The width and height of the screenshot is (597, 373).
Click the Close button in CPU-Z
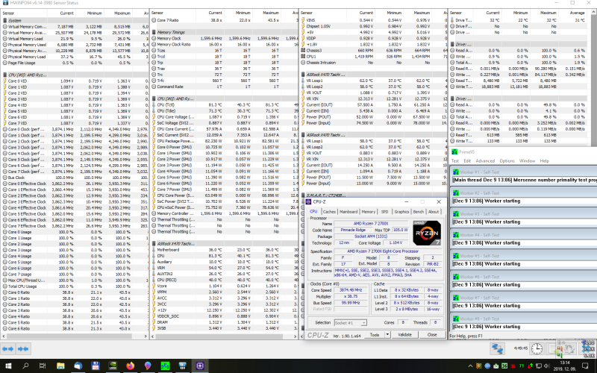(x=432, y=334)
